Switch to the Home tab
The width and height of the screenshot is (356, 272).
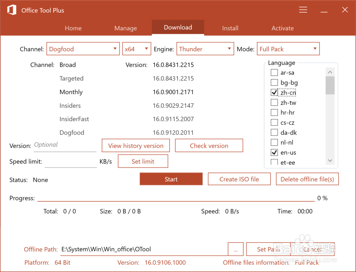click(x=73, y=28)
